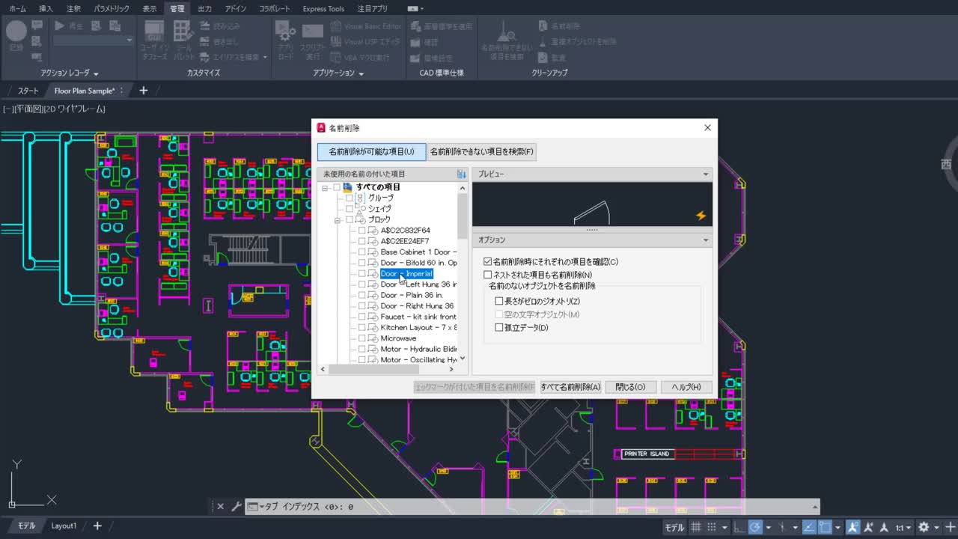This screenshot has height=539, width=958.
Task: Click the sort/filter icon above the item tree
Action: tap(461, 174)
